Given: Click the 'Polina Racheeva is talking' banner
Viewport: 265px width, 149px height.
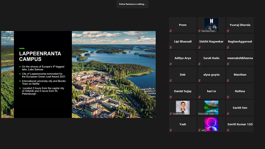Looking at the screenshot, I should (132, 4).
